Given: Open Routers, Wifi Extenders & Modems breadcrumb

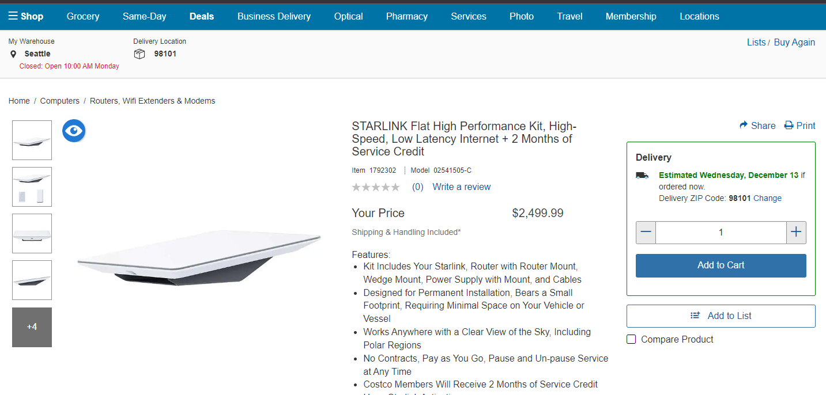Looking at the screenshot, I should click(x=152, y=101).
